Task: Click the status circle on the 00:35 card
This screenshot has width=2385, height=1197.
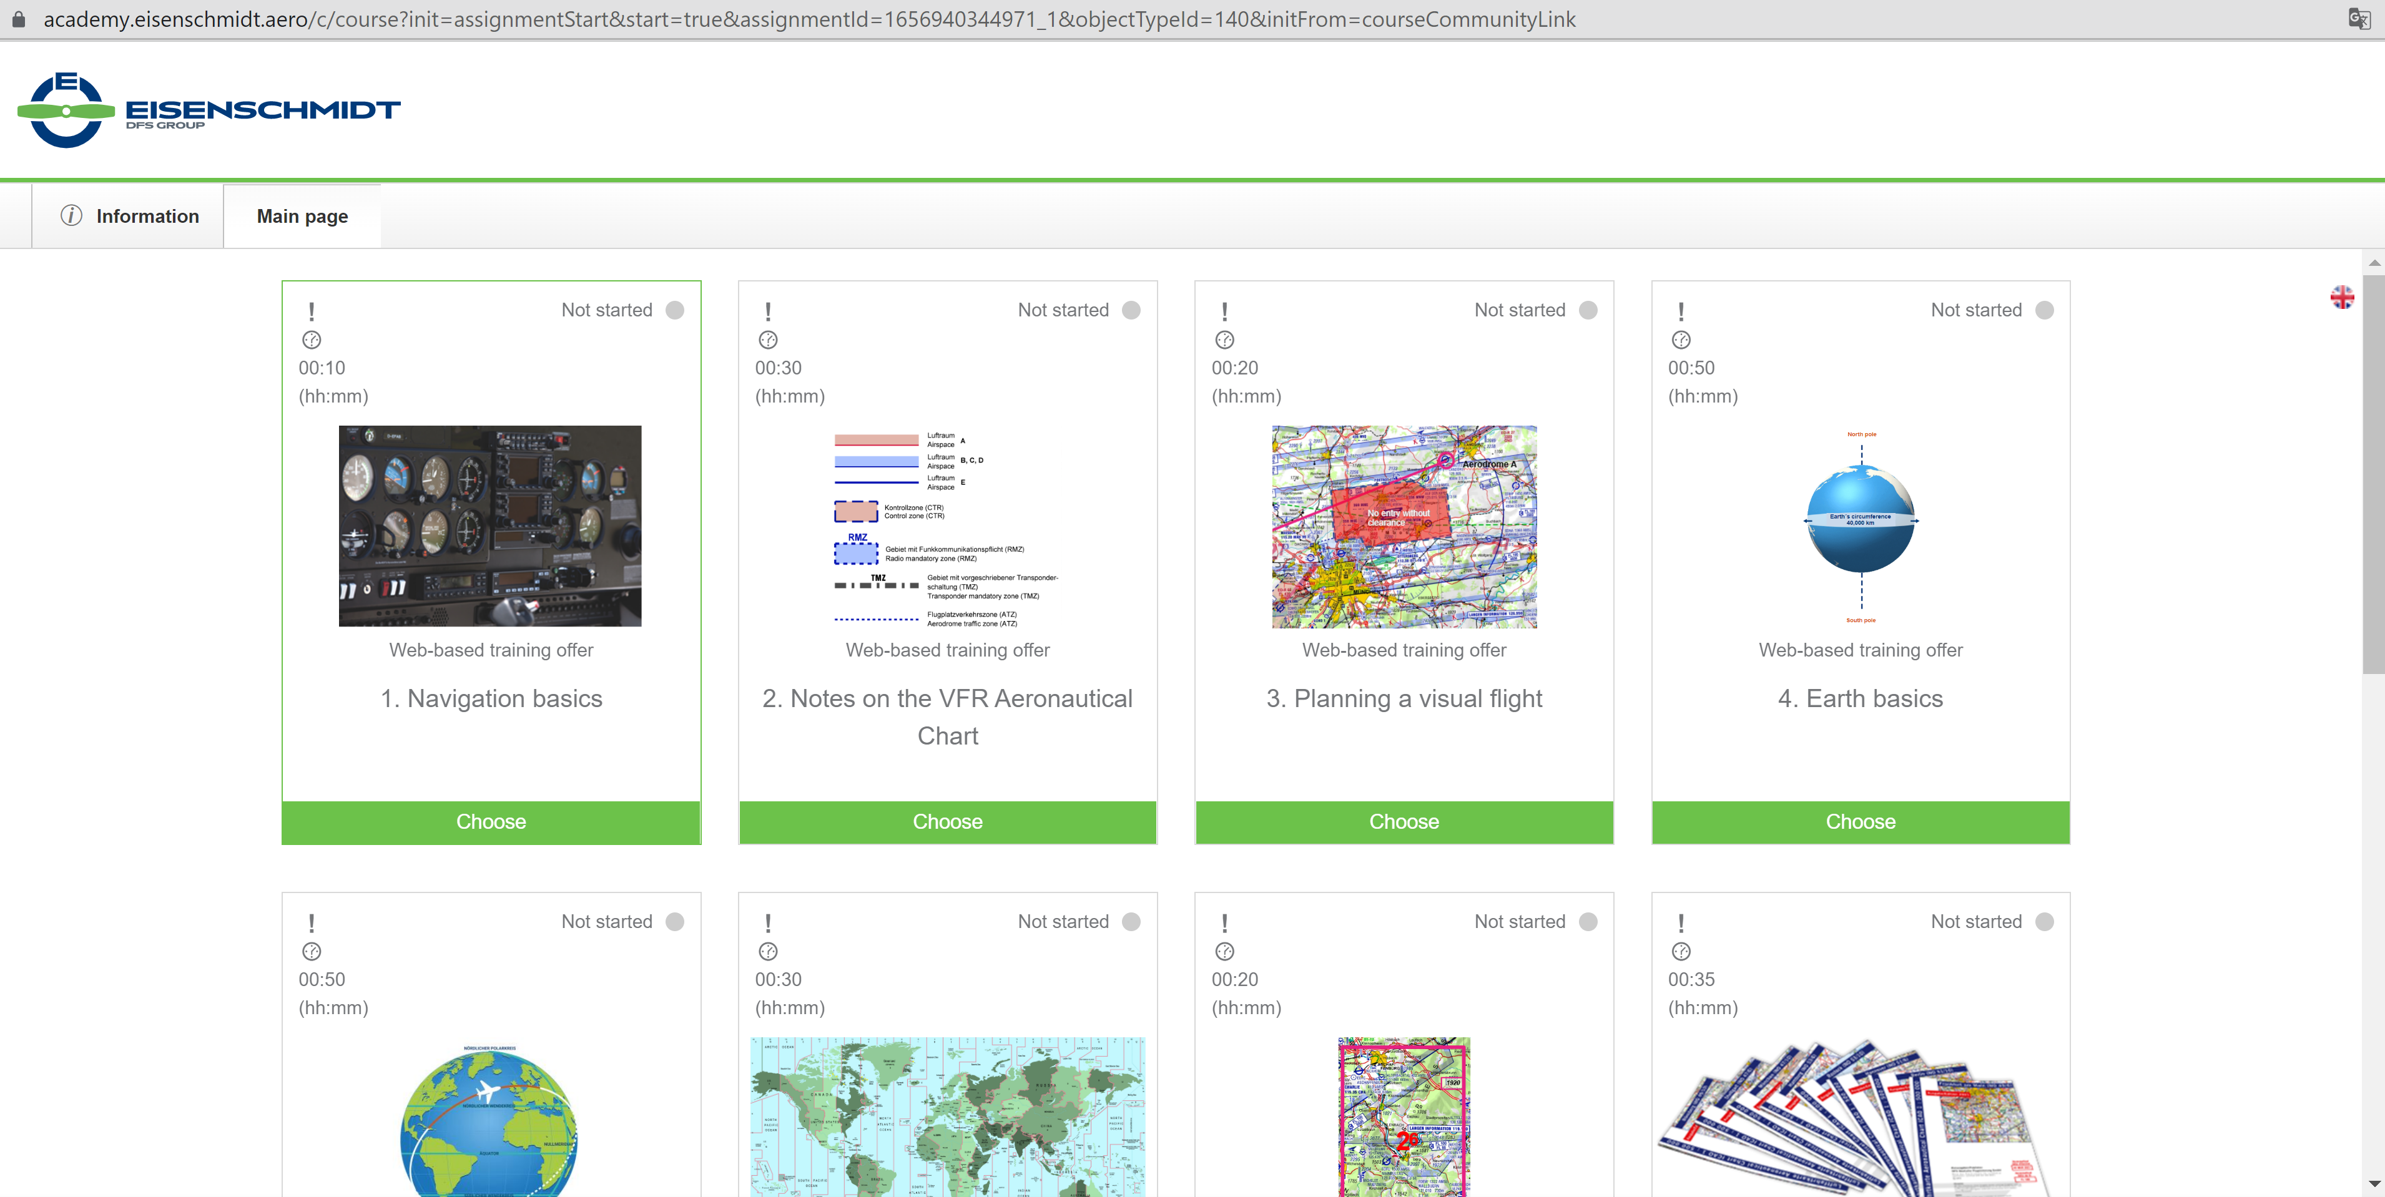Action: click(2045, 922)
